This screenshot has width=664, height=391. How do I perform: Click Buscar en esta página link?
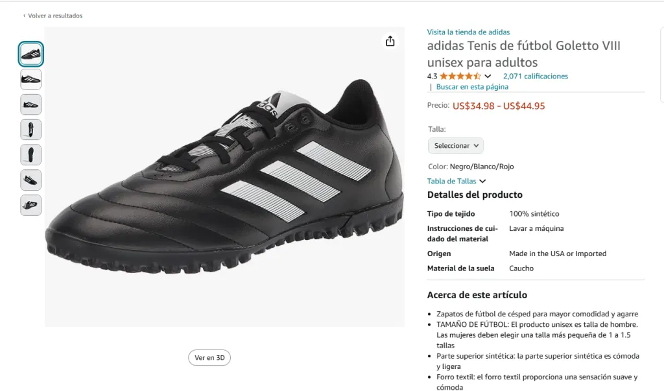click(472, 87)
